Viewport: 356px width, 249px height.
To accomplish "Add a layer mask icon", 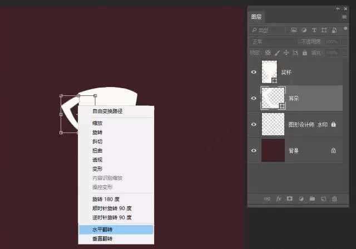I will point(290,199).
